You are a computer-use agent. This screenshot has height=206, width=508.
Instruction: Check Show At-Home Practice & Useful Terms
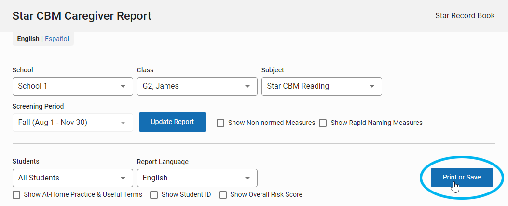[16, 195]
